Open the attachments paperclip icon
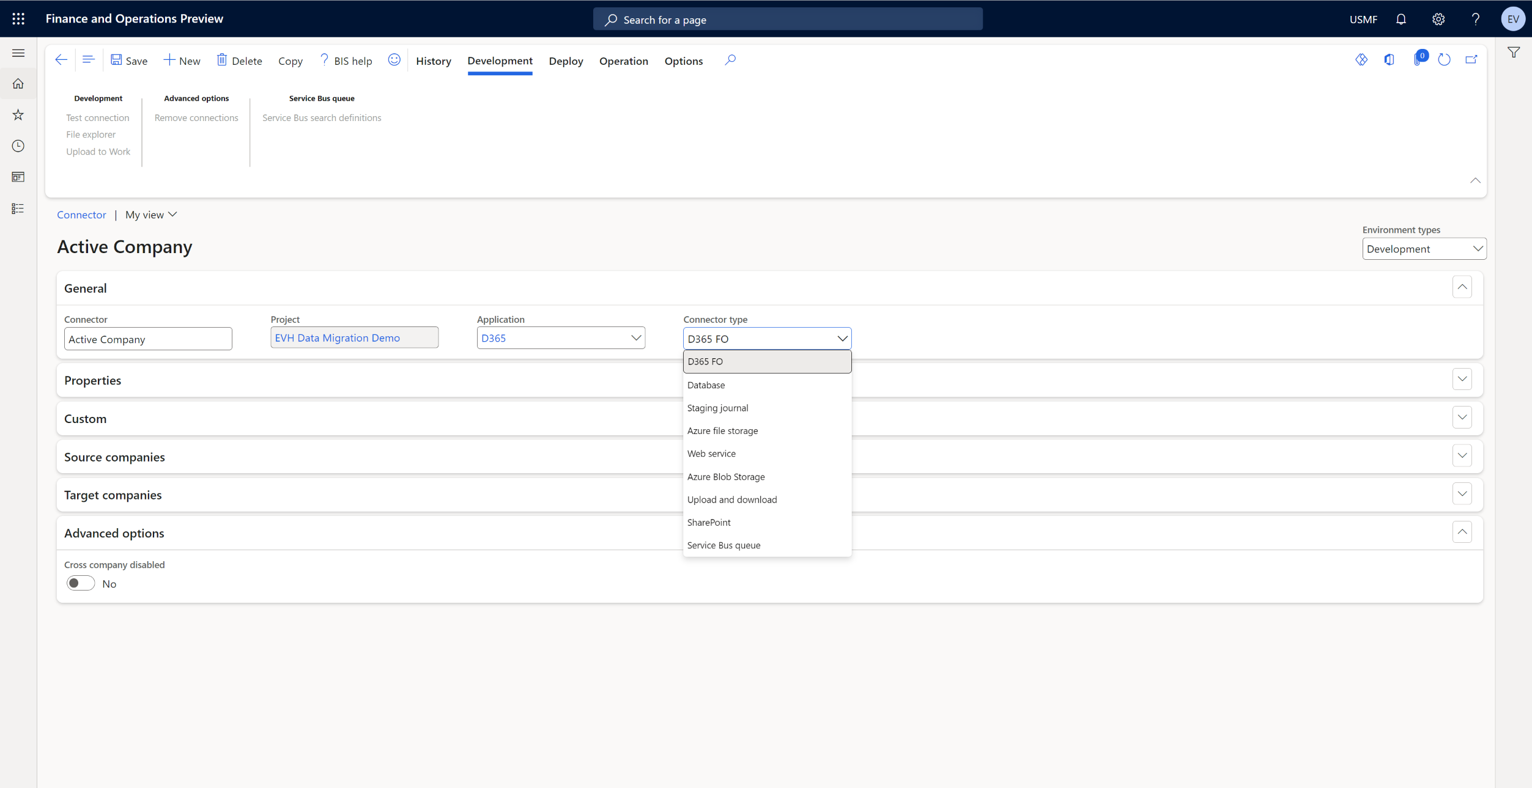This screenshot has width=1532, height=788. tap(1420, 59)
